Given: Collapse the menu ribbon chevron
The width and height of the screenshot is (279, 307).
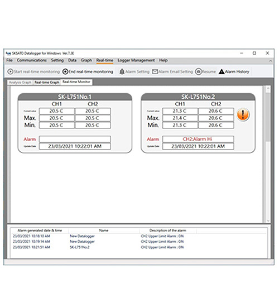Looking at the screenshot, I should tap(271, 61).
